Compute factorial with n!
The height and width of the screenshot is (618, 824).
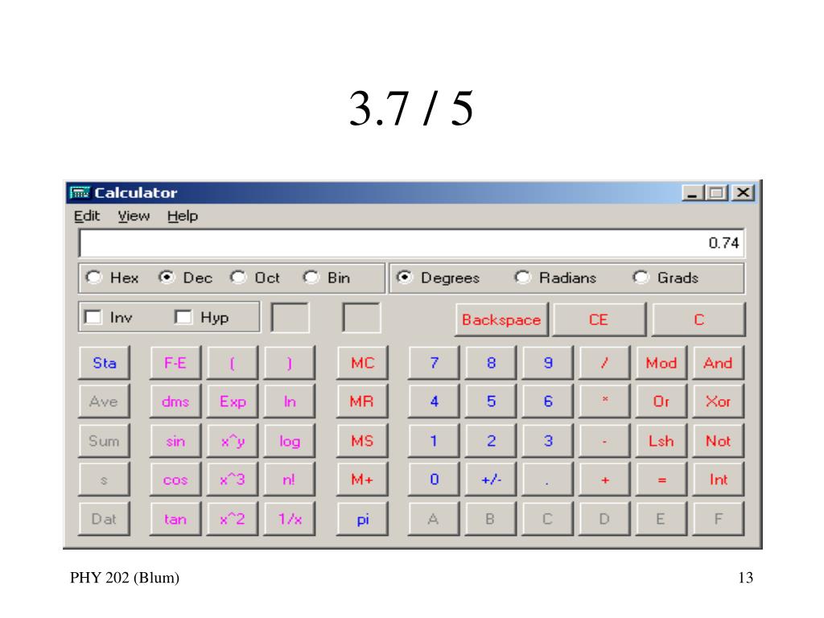pos(290,480)
